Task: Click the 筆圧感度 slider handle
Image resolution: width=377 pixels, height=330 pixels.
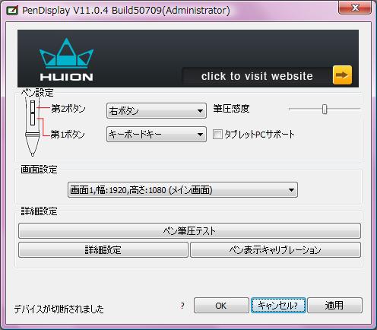Action: [x=325, y=109]
